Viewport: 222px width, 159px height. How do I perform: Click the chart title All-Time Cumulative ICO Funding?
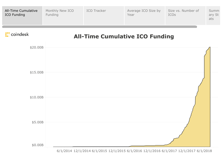(124, 36)
